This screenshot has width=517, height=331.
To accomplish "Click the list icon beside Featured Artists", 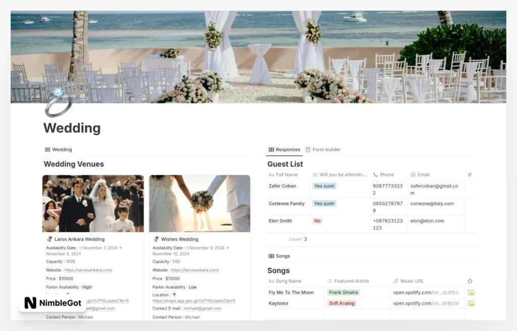I will [330, 281].
